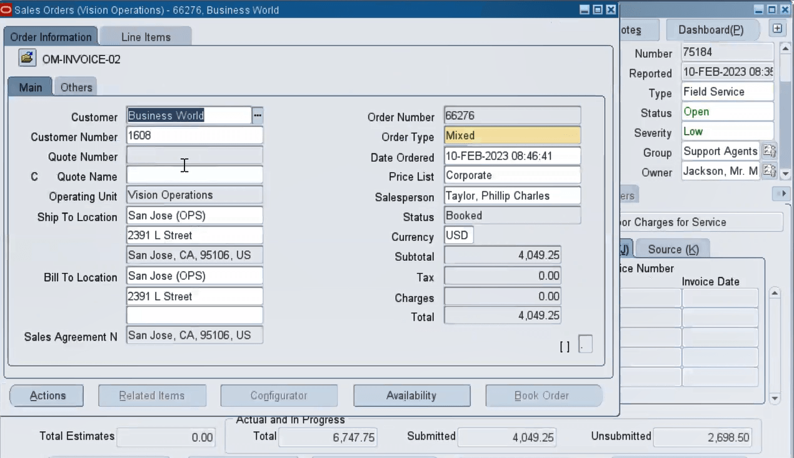This screenshot has width=794, height=458.
Task: Click the Currency field USD
Action: coord(459,236)
